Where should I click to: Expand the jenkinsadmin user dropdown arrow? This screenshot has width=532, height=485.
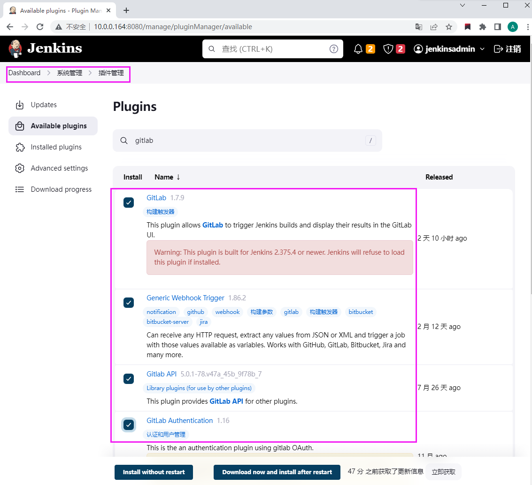tap(482, 49)
